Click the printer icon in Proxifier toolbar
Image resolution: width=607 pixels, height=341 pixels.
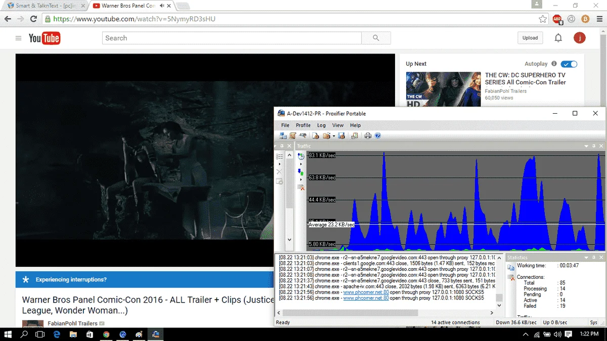(368, 135)
